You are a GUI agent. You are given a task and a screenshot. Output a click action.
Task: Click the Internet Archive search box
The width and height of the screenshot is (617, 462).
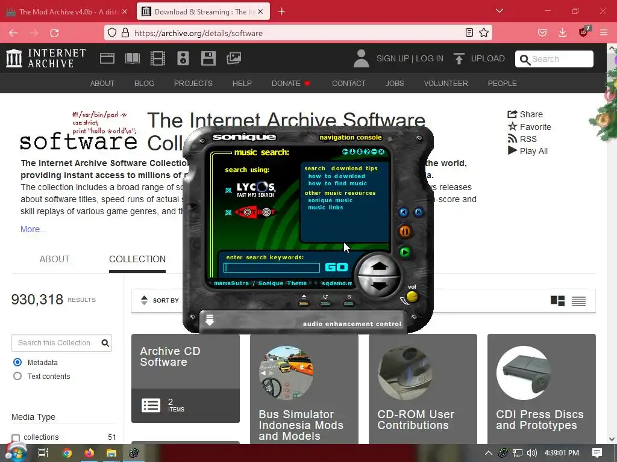[x=554, y=59]
